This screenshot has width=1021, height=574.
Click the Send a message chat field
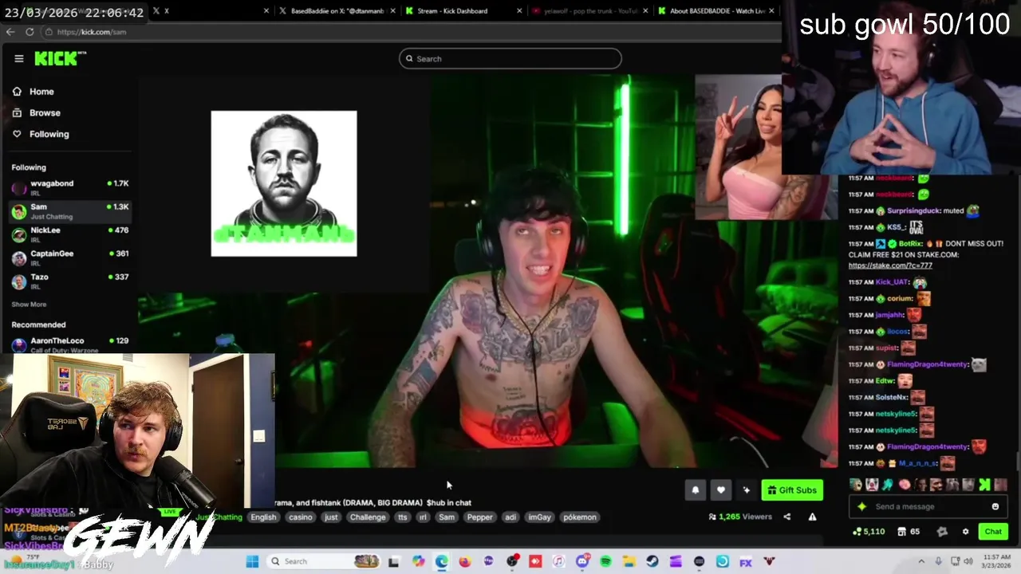click(929, 506)
